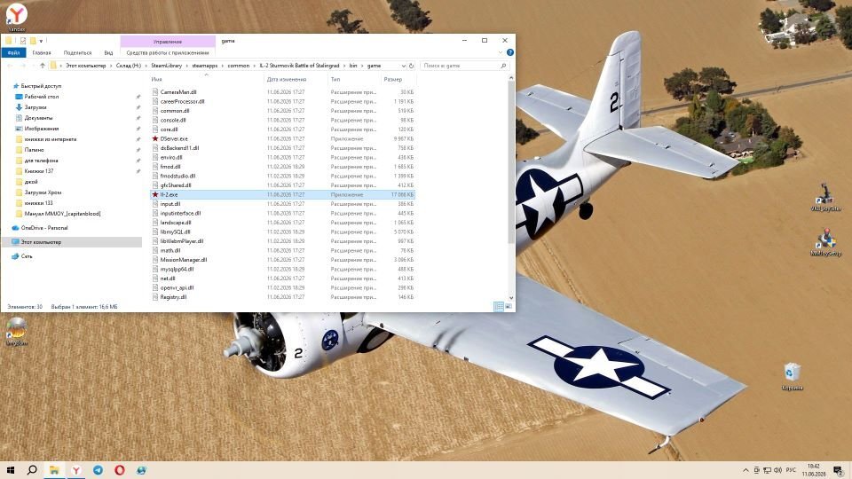Navigate to steamapps in the breadcrumb path
The height and width of the screenshot is (479, 852).
click(x=205, y=66)
